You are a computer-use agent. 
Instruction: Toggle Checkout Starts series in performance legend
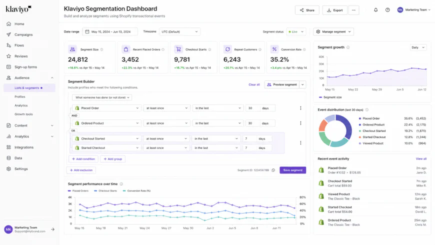[105, 191]
